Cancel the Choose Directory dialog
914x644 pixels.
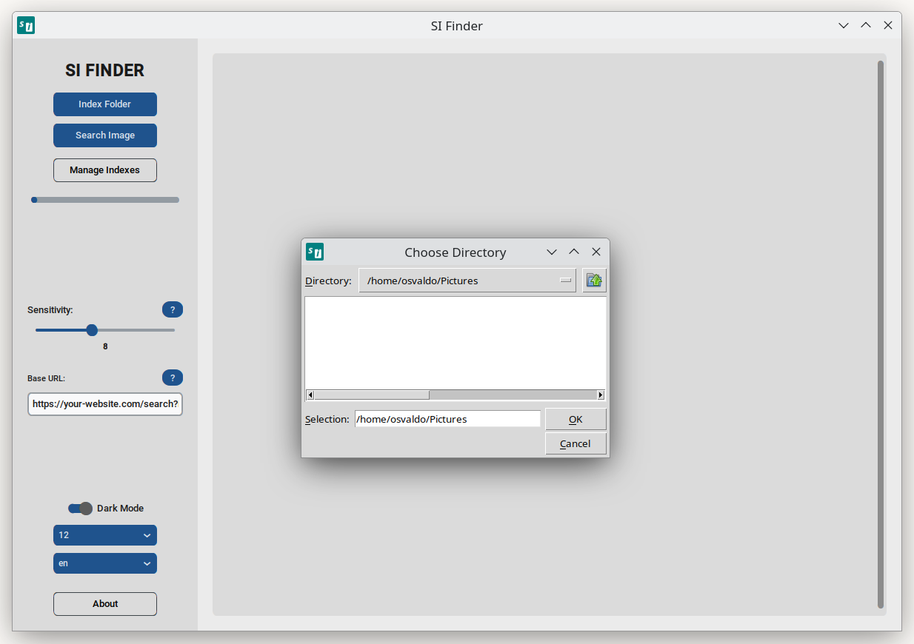pyautogui.click(x=576, y=443)
